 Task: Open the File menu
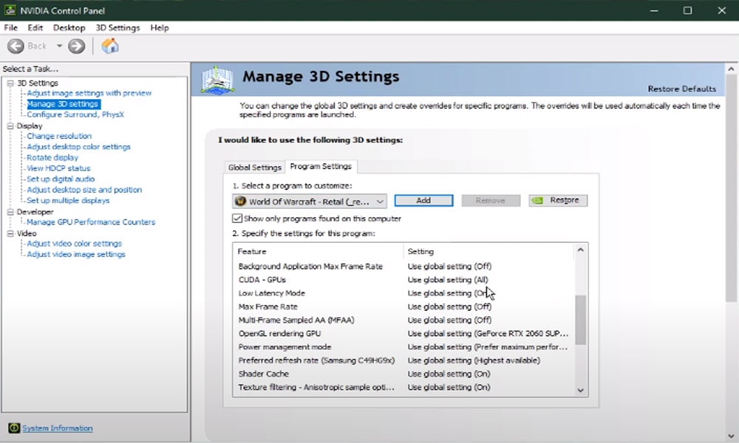click(10, 28)
